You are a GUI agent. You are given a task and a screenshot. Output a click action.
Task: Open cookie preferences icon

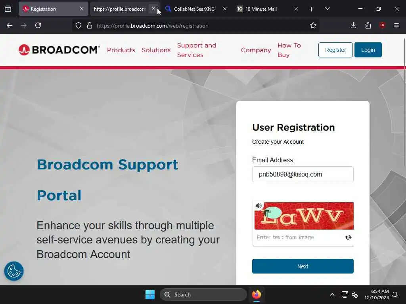pos(14,271)
